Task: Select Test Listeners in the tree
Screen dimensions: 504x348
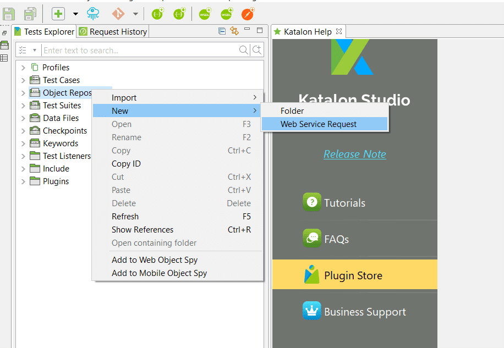Action: [x=67, y=156]
